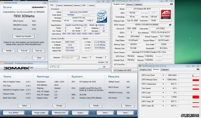The width and height of the screenshot is (201, 118).
Task: Open the Image Quality button
Action: coord(40,113)
